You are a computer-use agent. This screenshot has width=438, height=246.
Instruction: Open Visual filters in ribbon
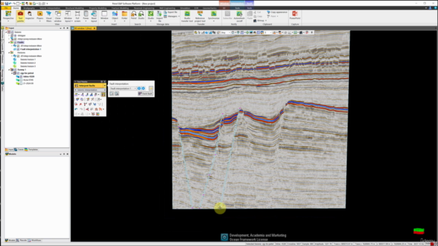pyautogui.click(x=49, y=16)
